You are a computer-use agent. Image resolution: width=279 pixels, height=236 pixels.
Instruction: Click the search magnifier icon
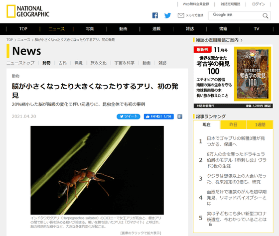click(x=265, y=15)
